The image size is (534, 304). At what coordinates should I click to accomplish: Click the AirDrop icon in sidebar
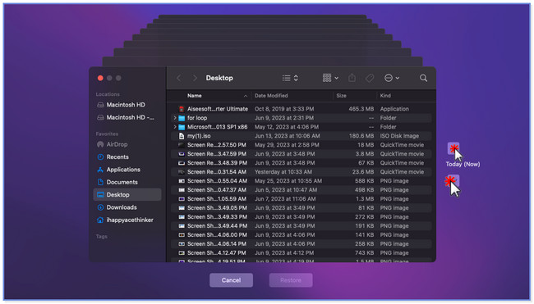[100, 144]
